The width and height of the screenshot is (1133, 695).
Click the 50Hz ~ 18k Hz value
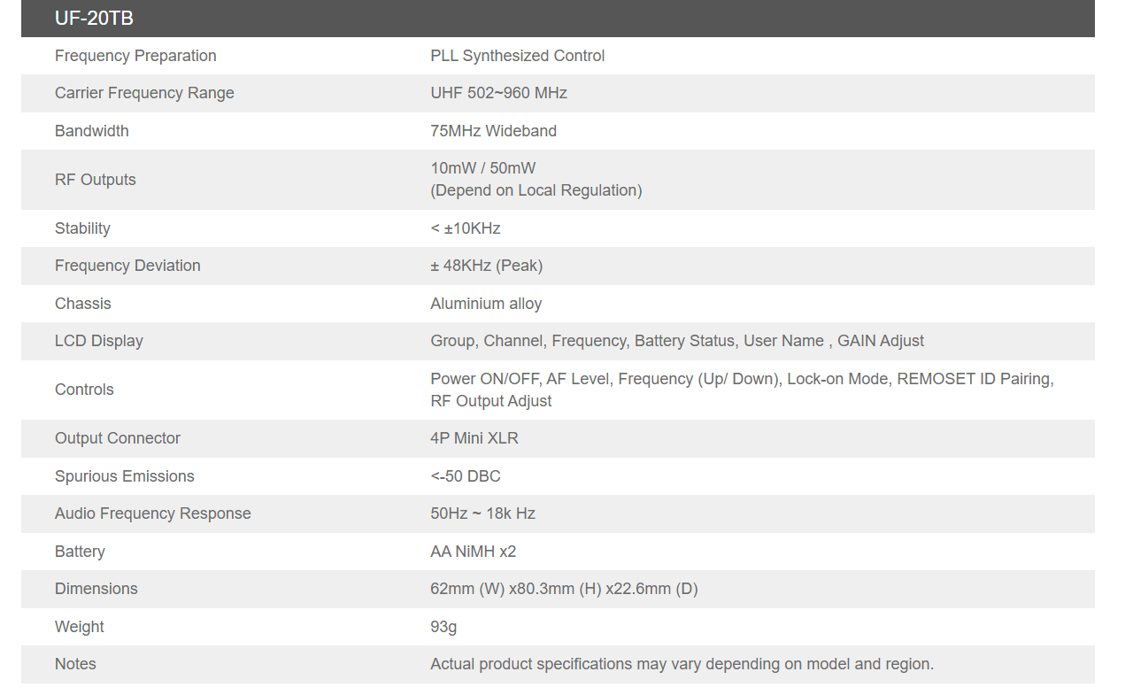482,514
